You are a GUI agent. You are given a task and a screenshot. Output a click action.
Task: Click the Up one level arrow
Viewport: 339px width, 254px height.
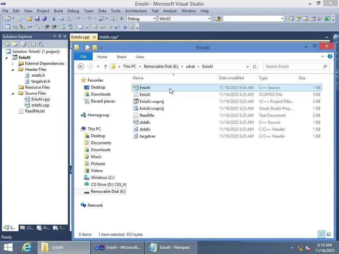tap(106, 66)
